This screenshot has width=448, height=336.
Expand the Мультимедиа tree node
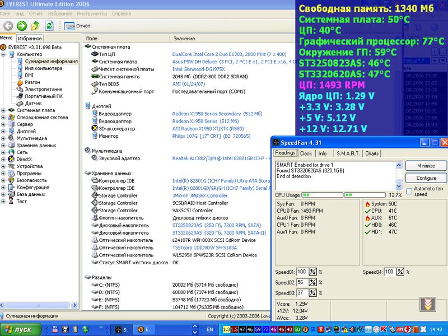[x=3, y=138]
